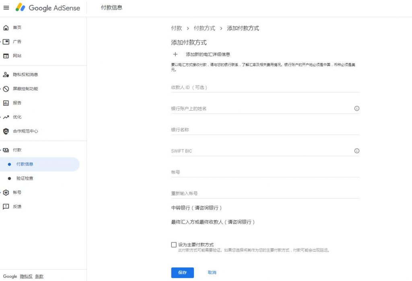
Task: Check the 设为主要付款方式 checkbox
Action: tap(174, 245)
